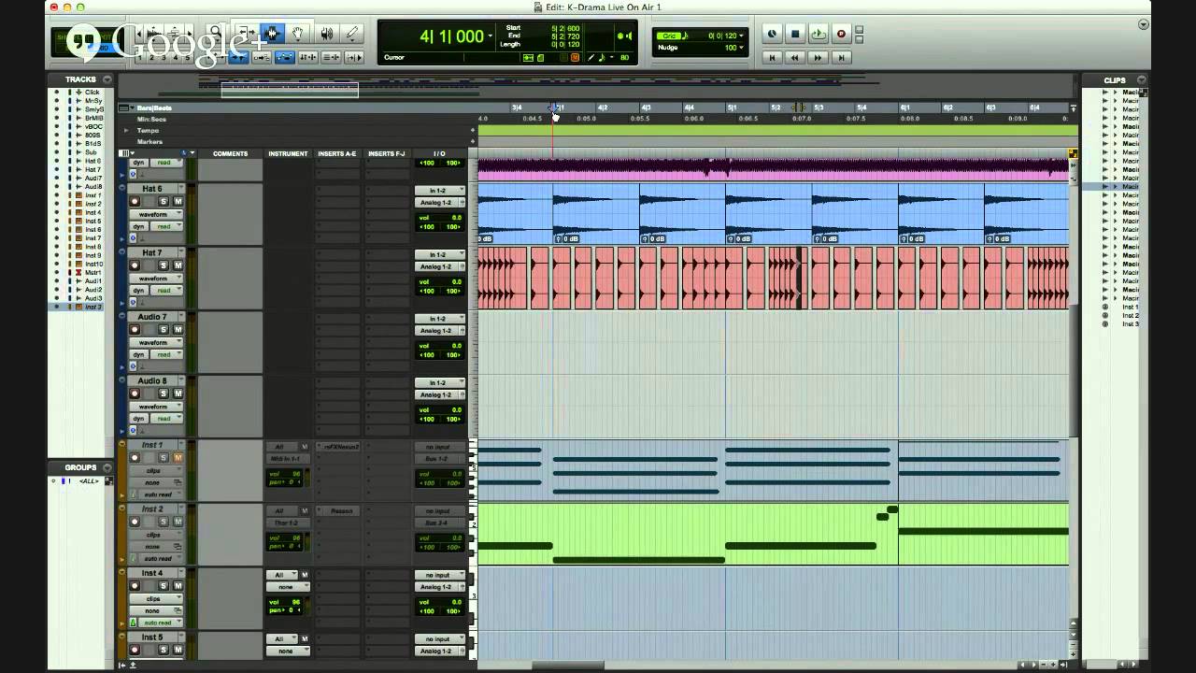Solo the Inst 4 track
Image resolution: width=1196 pixels, height=673 pixels.
click(164, 586)
